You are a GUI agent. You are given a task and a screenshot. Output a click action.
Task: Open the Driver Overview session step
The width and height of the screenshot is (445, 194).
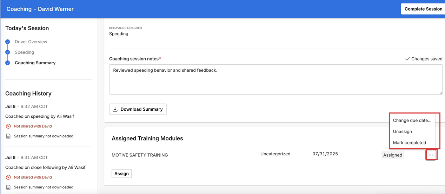pyautogui.click(x=31, y=42)
